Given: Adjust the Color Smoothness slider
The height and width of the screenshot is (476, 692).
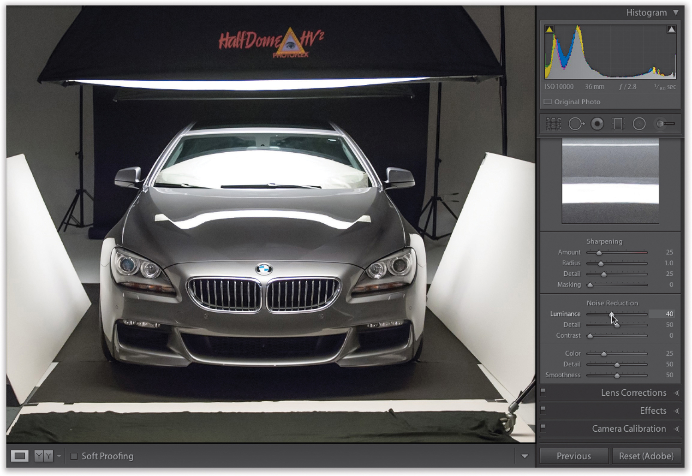Looking at the screenshot, I should [617, 375].
